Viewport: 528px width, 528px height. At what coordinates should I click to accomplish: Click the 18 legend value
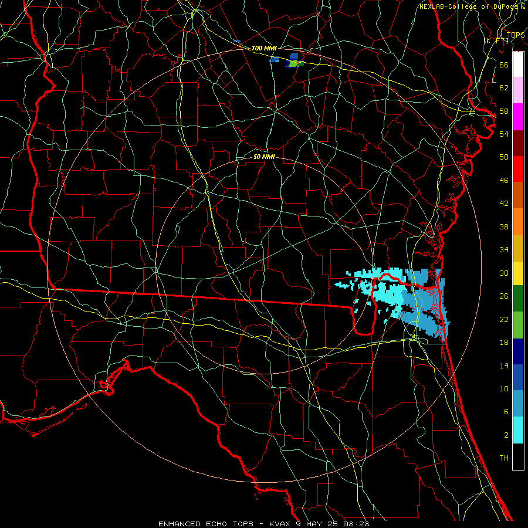click(504, 343)
